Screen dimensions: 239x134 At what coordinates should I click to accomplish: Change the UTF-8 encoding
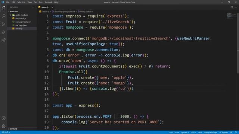click(x=193, y=133)
